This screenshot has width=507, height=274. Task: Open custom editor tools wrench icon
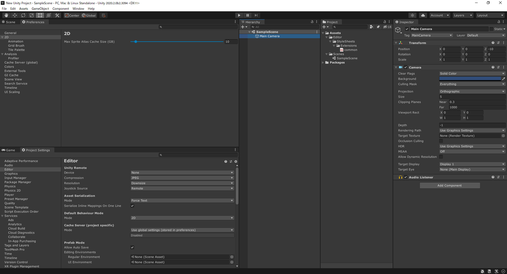(x=57, y=15)
